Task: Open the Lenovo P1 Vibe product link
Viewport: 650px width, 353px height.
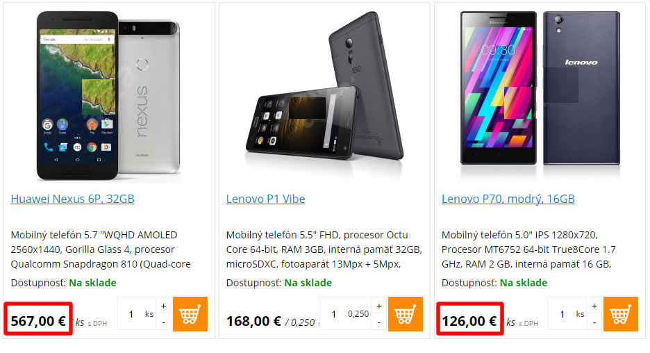Action: pyautogui.click(x=265, y=199)
